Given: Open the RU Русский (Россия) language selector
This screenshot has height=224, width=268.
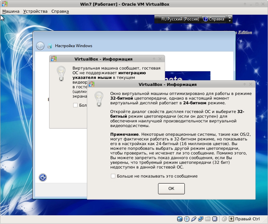Looking at the screenshot, I should (x=180, y=19).
